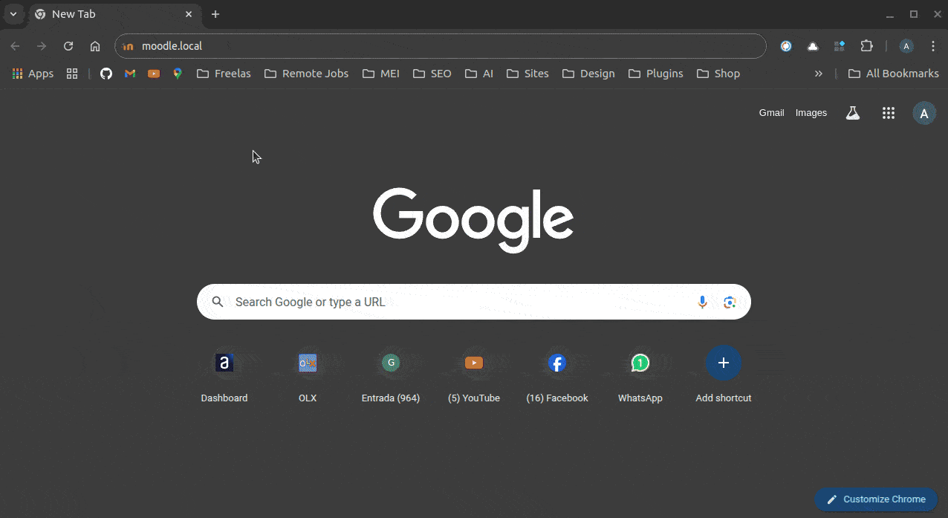Screen dimensions: 948x518
Task: Open Search Labs flask icon
Action: 853,113
